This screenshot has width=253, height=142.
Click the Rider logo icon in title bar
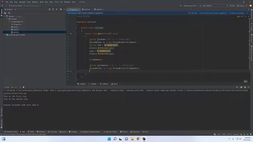tap(3, 2)
